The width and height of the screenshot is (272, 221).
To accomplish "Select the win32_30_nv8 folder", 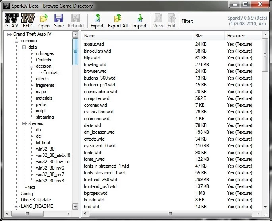I will coord(50,181).
